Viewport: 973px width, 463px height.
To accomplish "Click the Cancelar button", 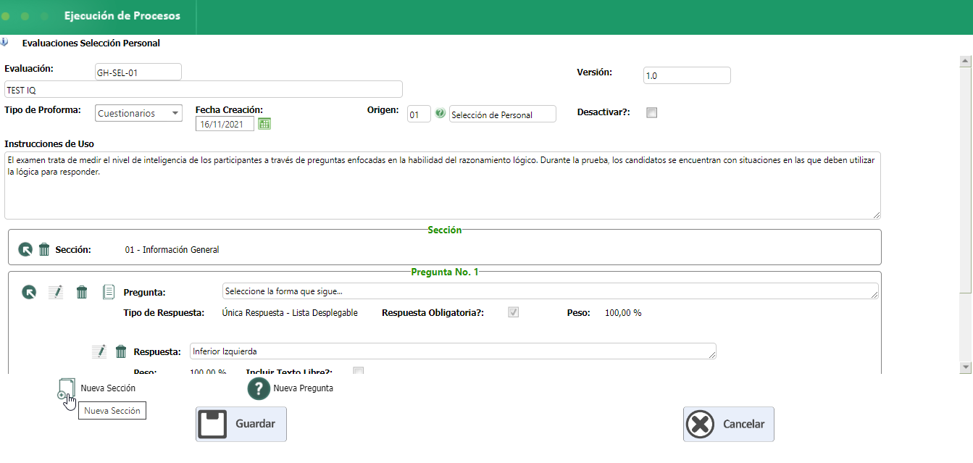I will click(x=729, y=424).
